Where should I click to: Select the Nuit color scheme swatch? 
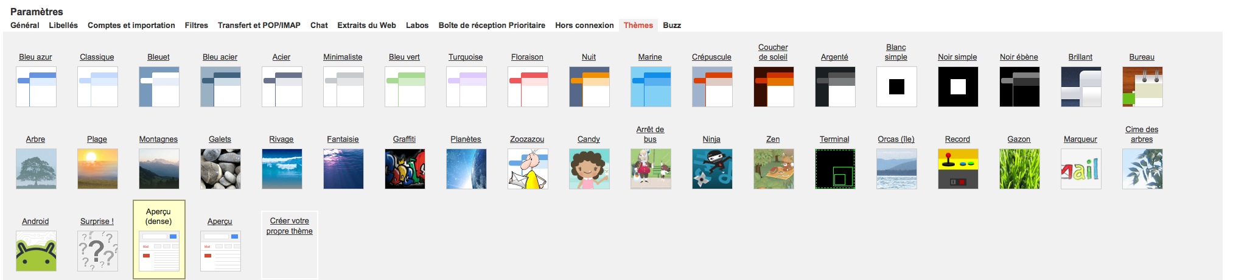[x=589, y=86]
